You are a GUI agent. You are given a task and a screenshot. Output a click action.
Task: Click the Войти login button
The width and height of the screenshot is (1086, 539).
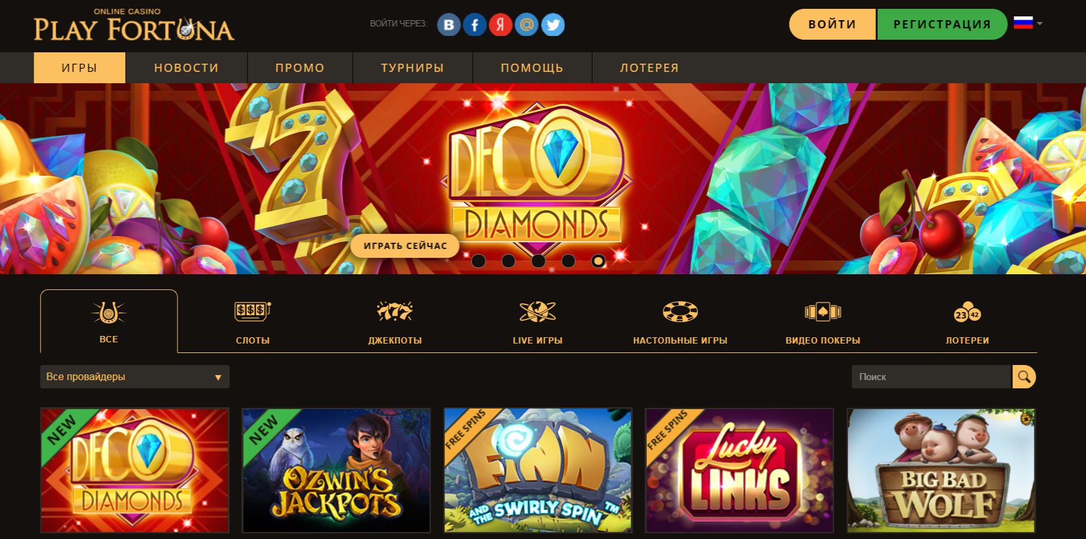(832, 24)
